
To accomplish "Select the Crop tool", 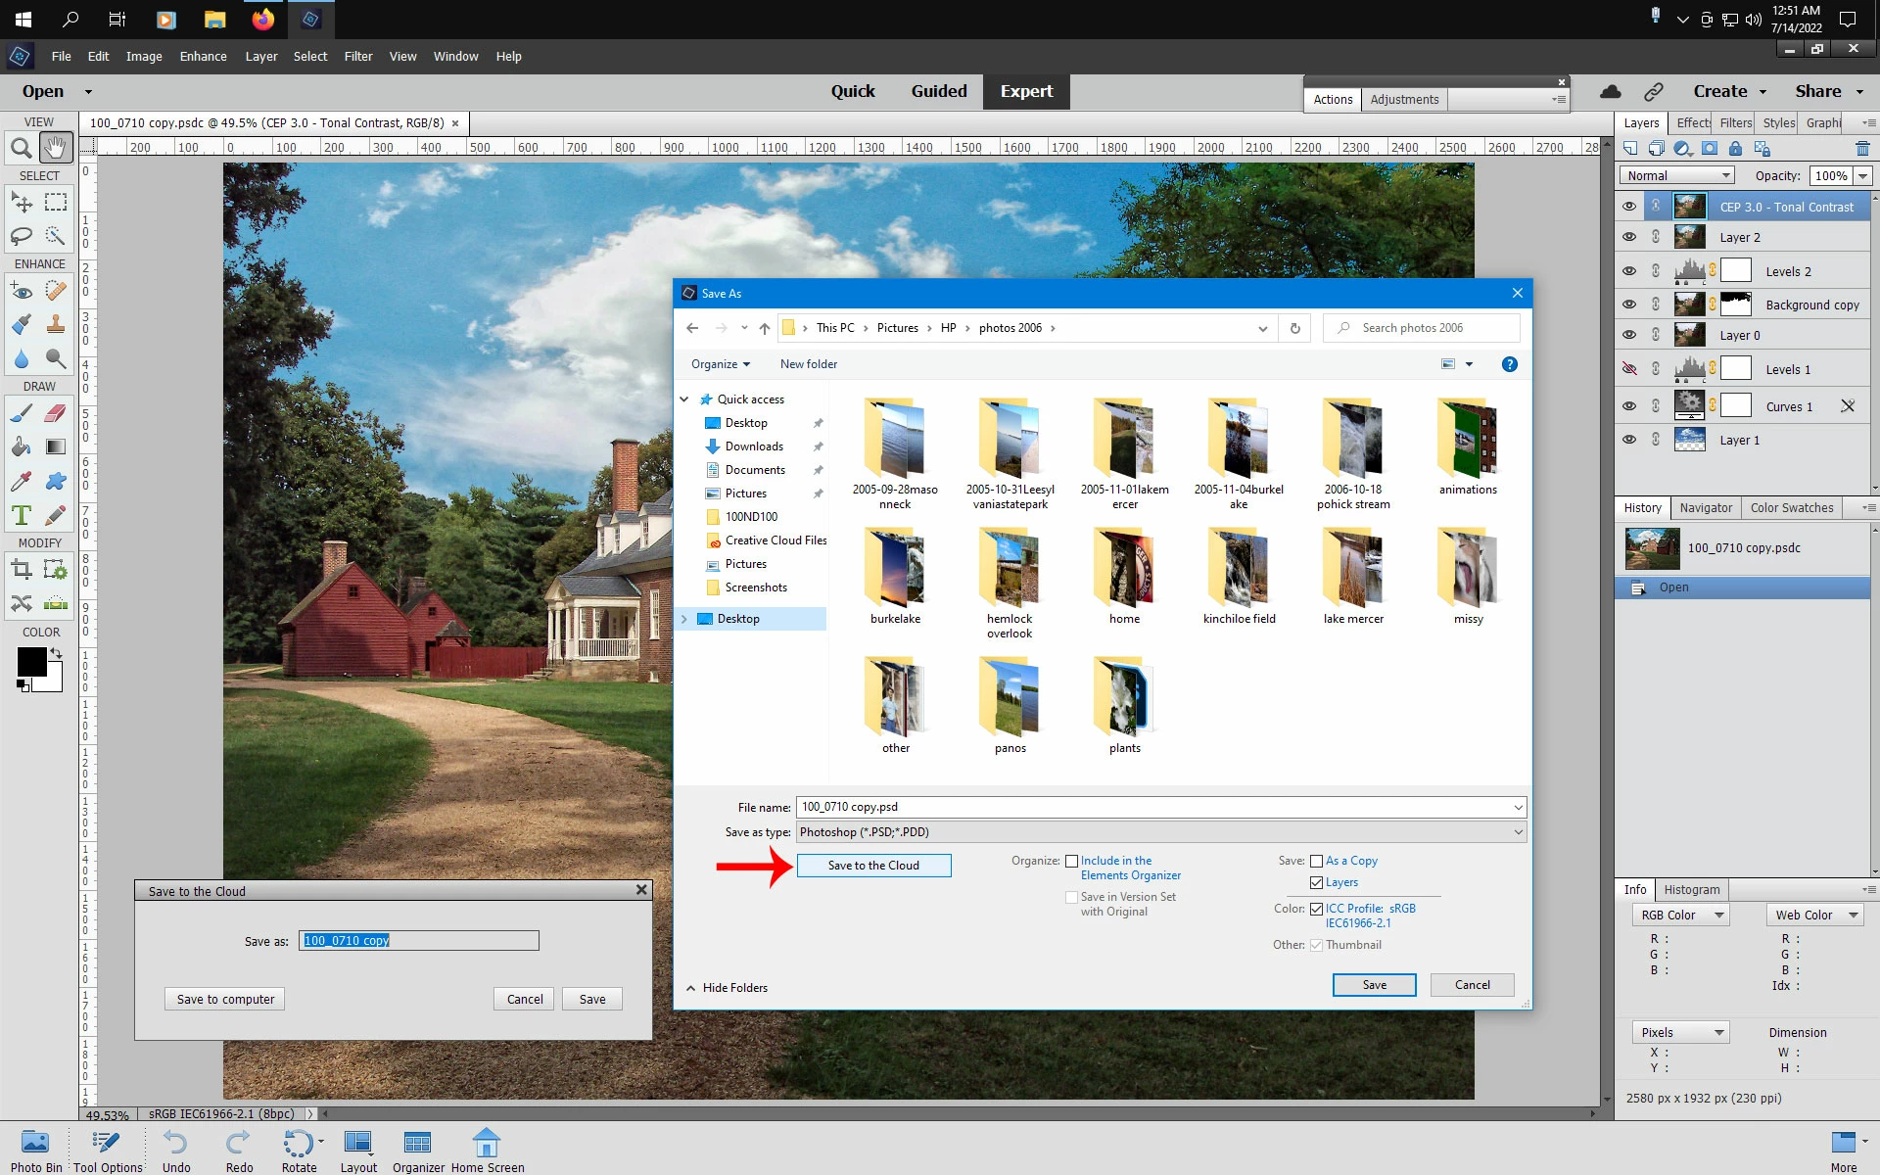I will pyautogui.click(x=21, y=570).
